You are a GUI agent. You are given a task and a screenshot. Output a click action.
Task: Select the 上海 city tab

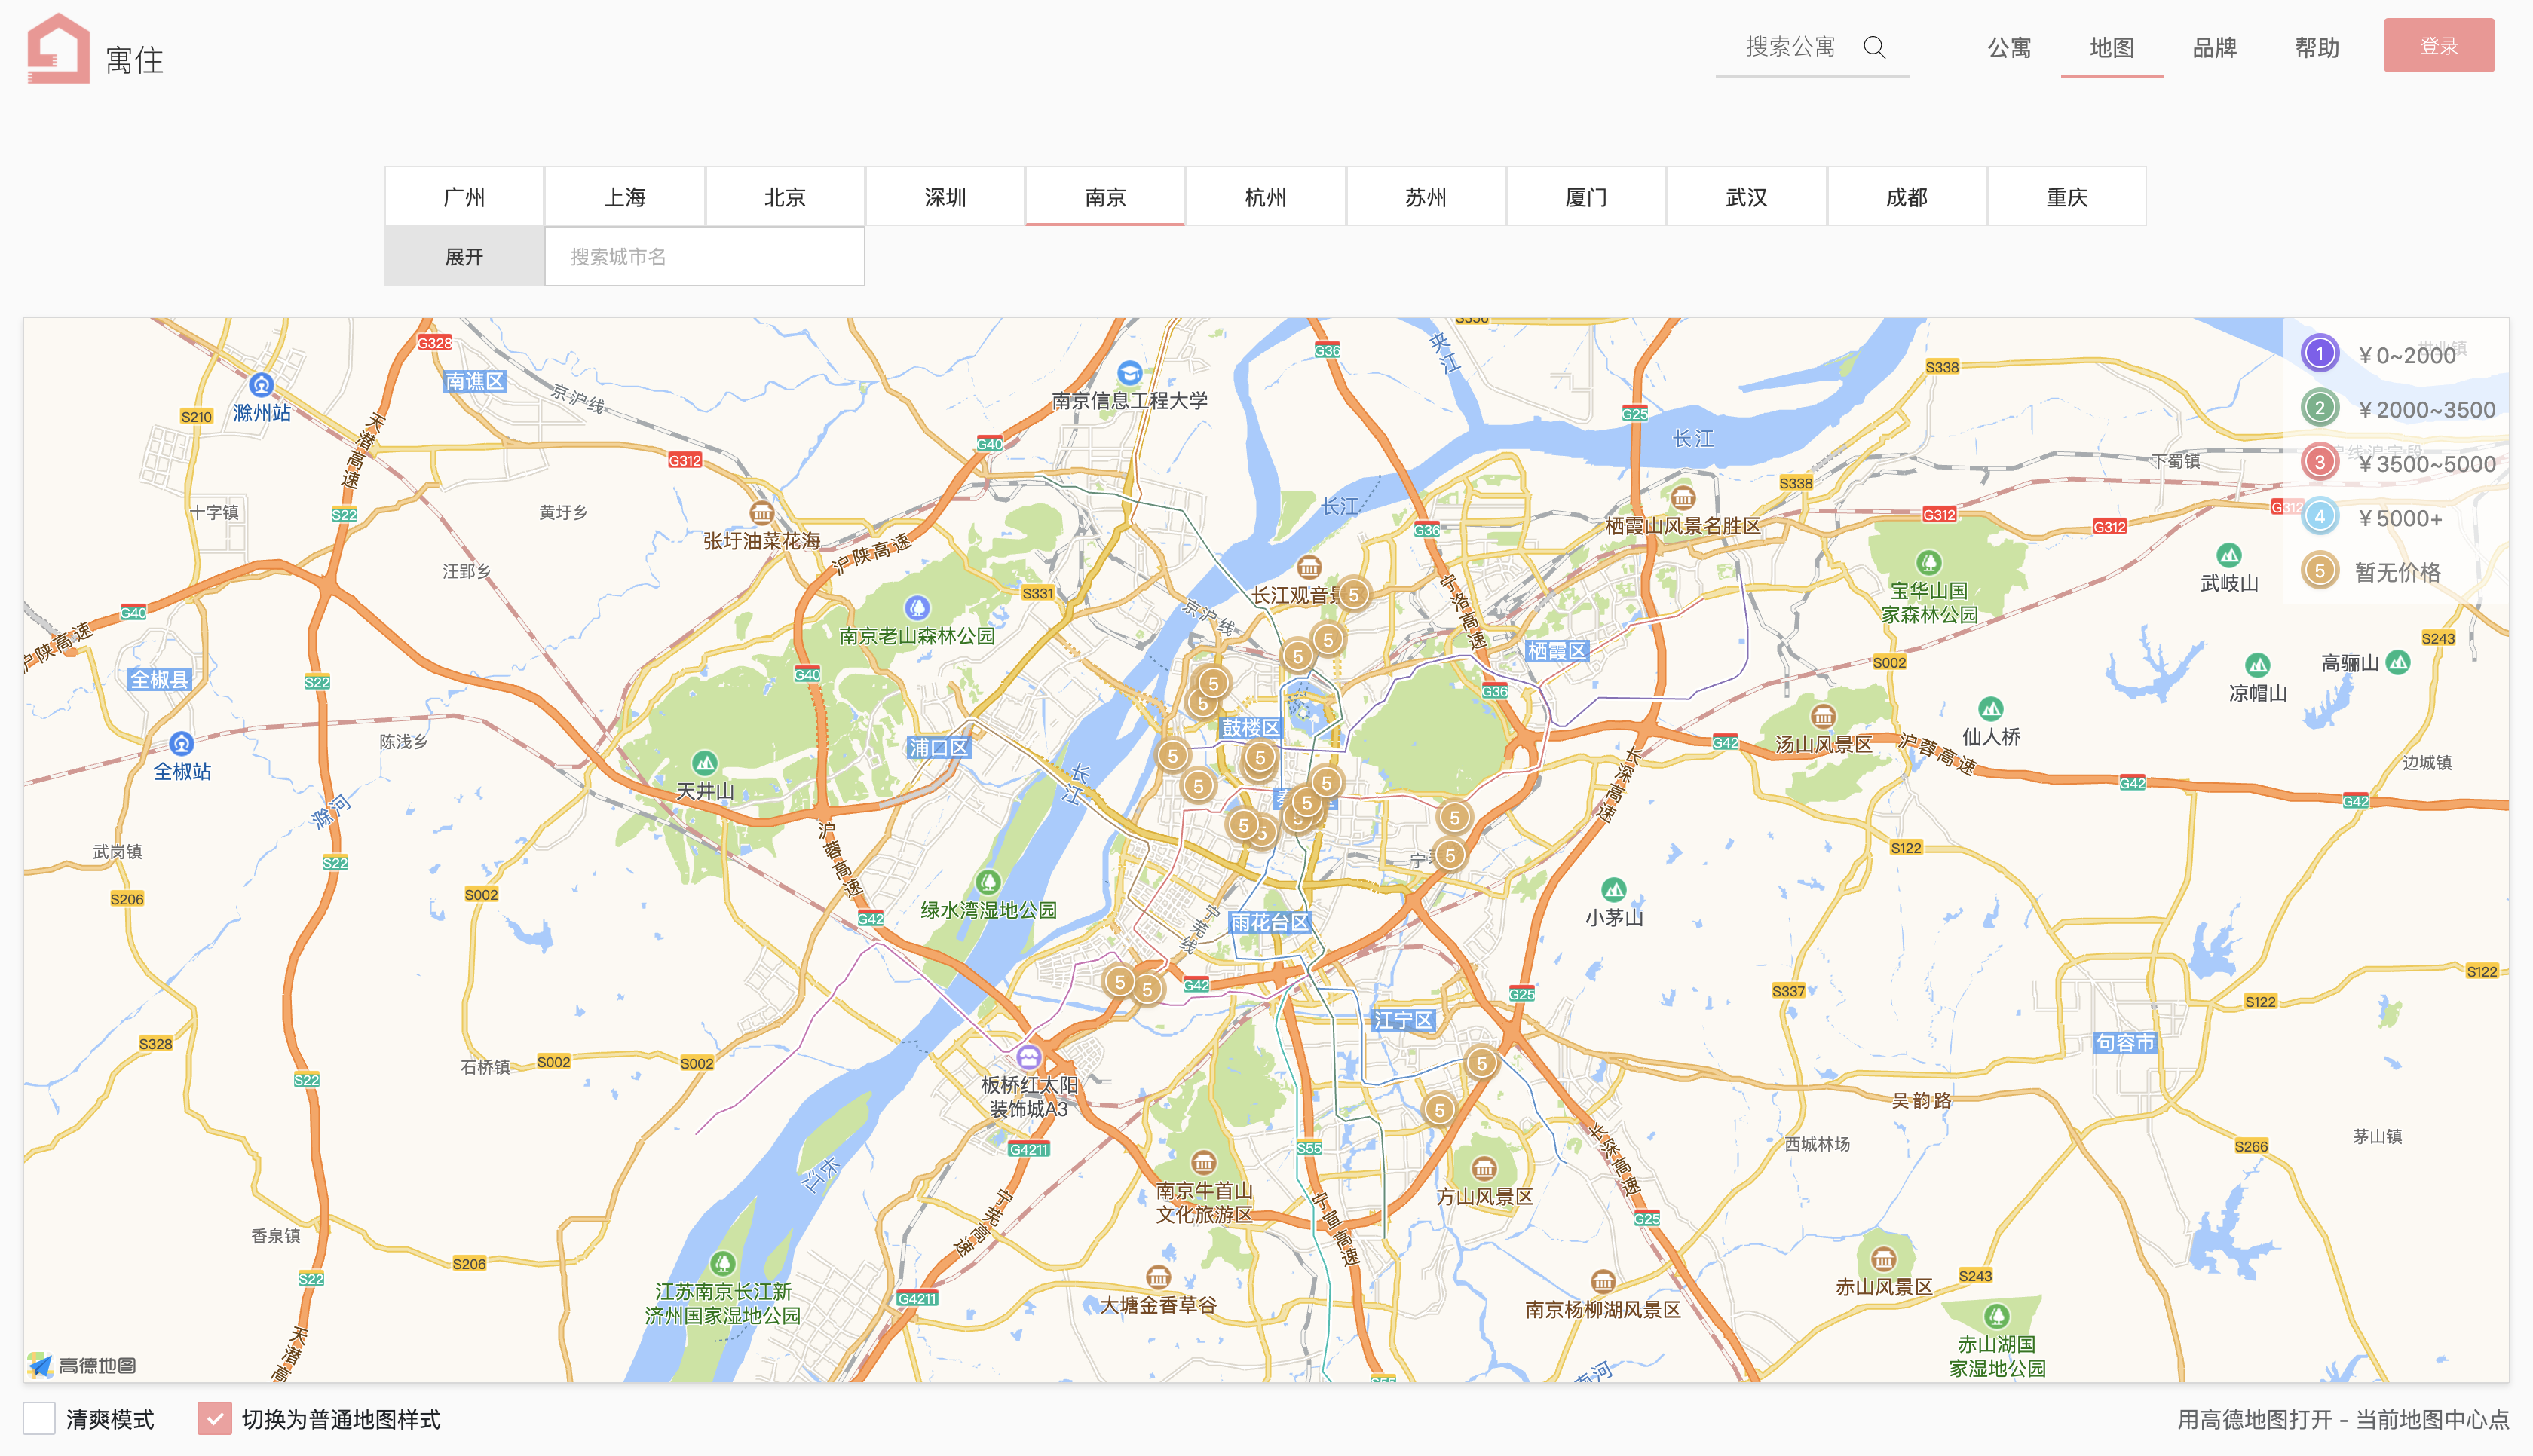(625, 197)
